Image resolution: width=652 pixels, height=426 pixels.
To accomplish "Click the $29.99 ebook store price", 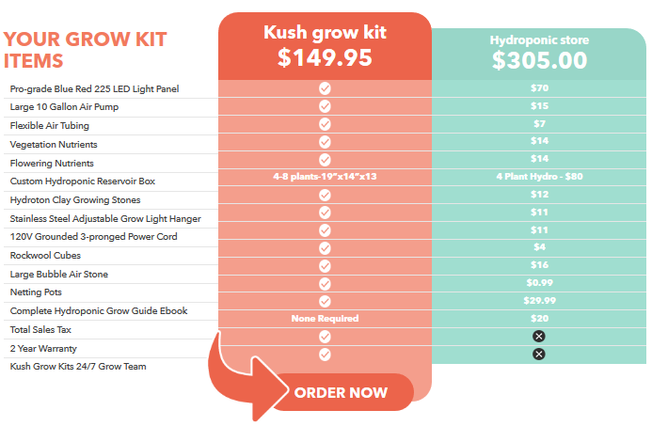I will click(539, 301).
